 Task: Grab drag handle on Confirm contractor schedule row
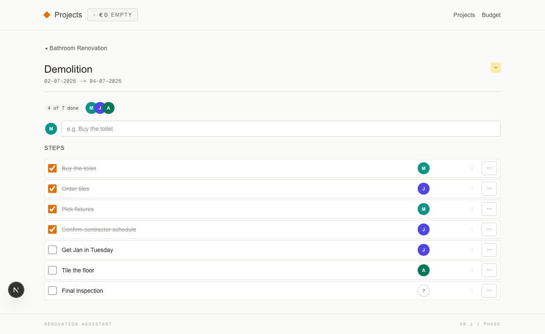(471, 229)
